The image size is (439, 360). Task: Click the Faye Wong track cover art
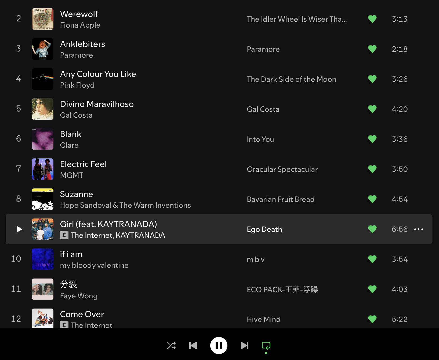(43, 289)
